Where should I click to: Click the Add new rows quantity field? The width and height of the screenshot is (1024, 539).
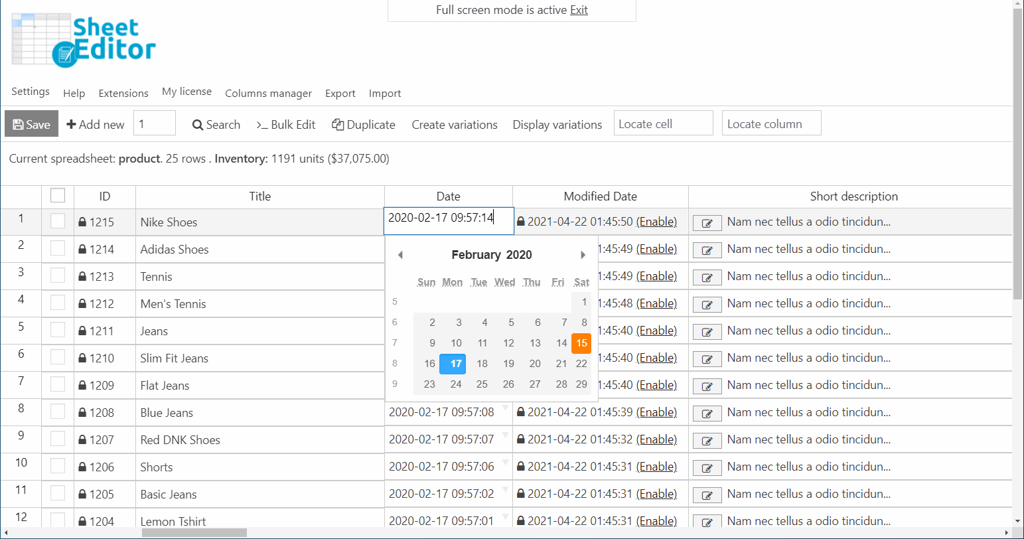(x=155, y=123)
